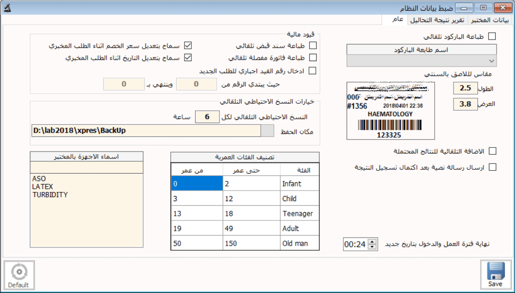Select the general settings tab
Screen dimensions: 515x293
click(397, 19)
